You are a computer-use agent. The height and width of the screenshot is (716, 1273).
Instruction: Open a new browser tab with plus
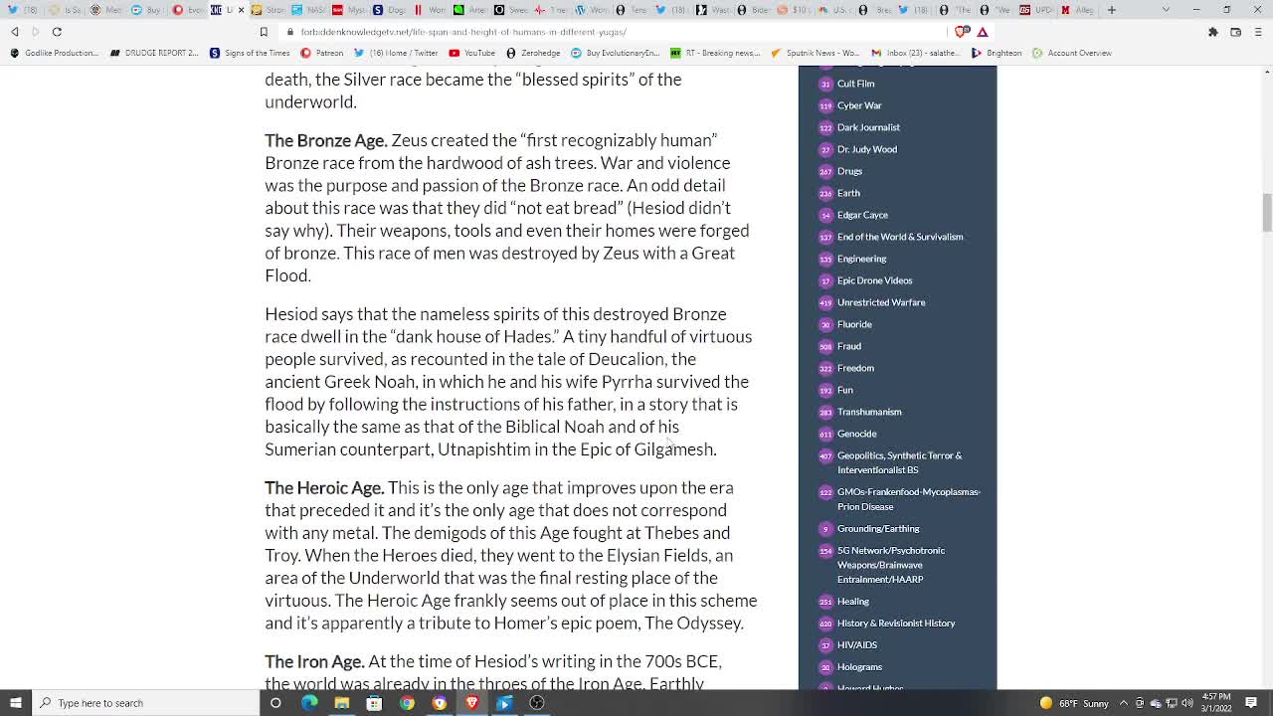click(1111, 10)
